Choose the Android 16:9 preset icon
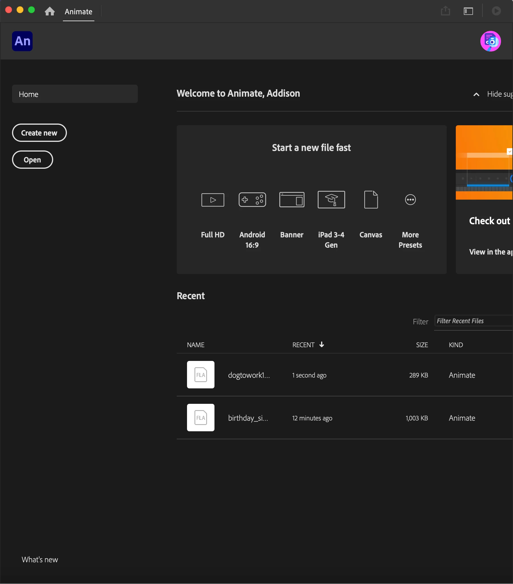 pyautogui.click(x=252, y=200)
